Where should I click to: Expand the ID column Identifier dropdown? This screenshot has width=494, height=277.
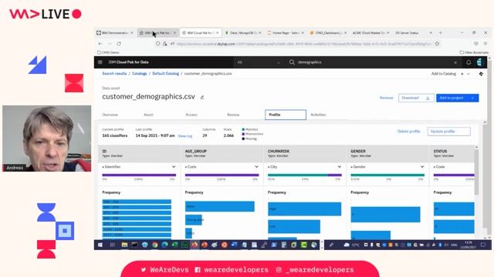click(x=139, y=167)
